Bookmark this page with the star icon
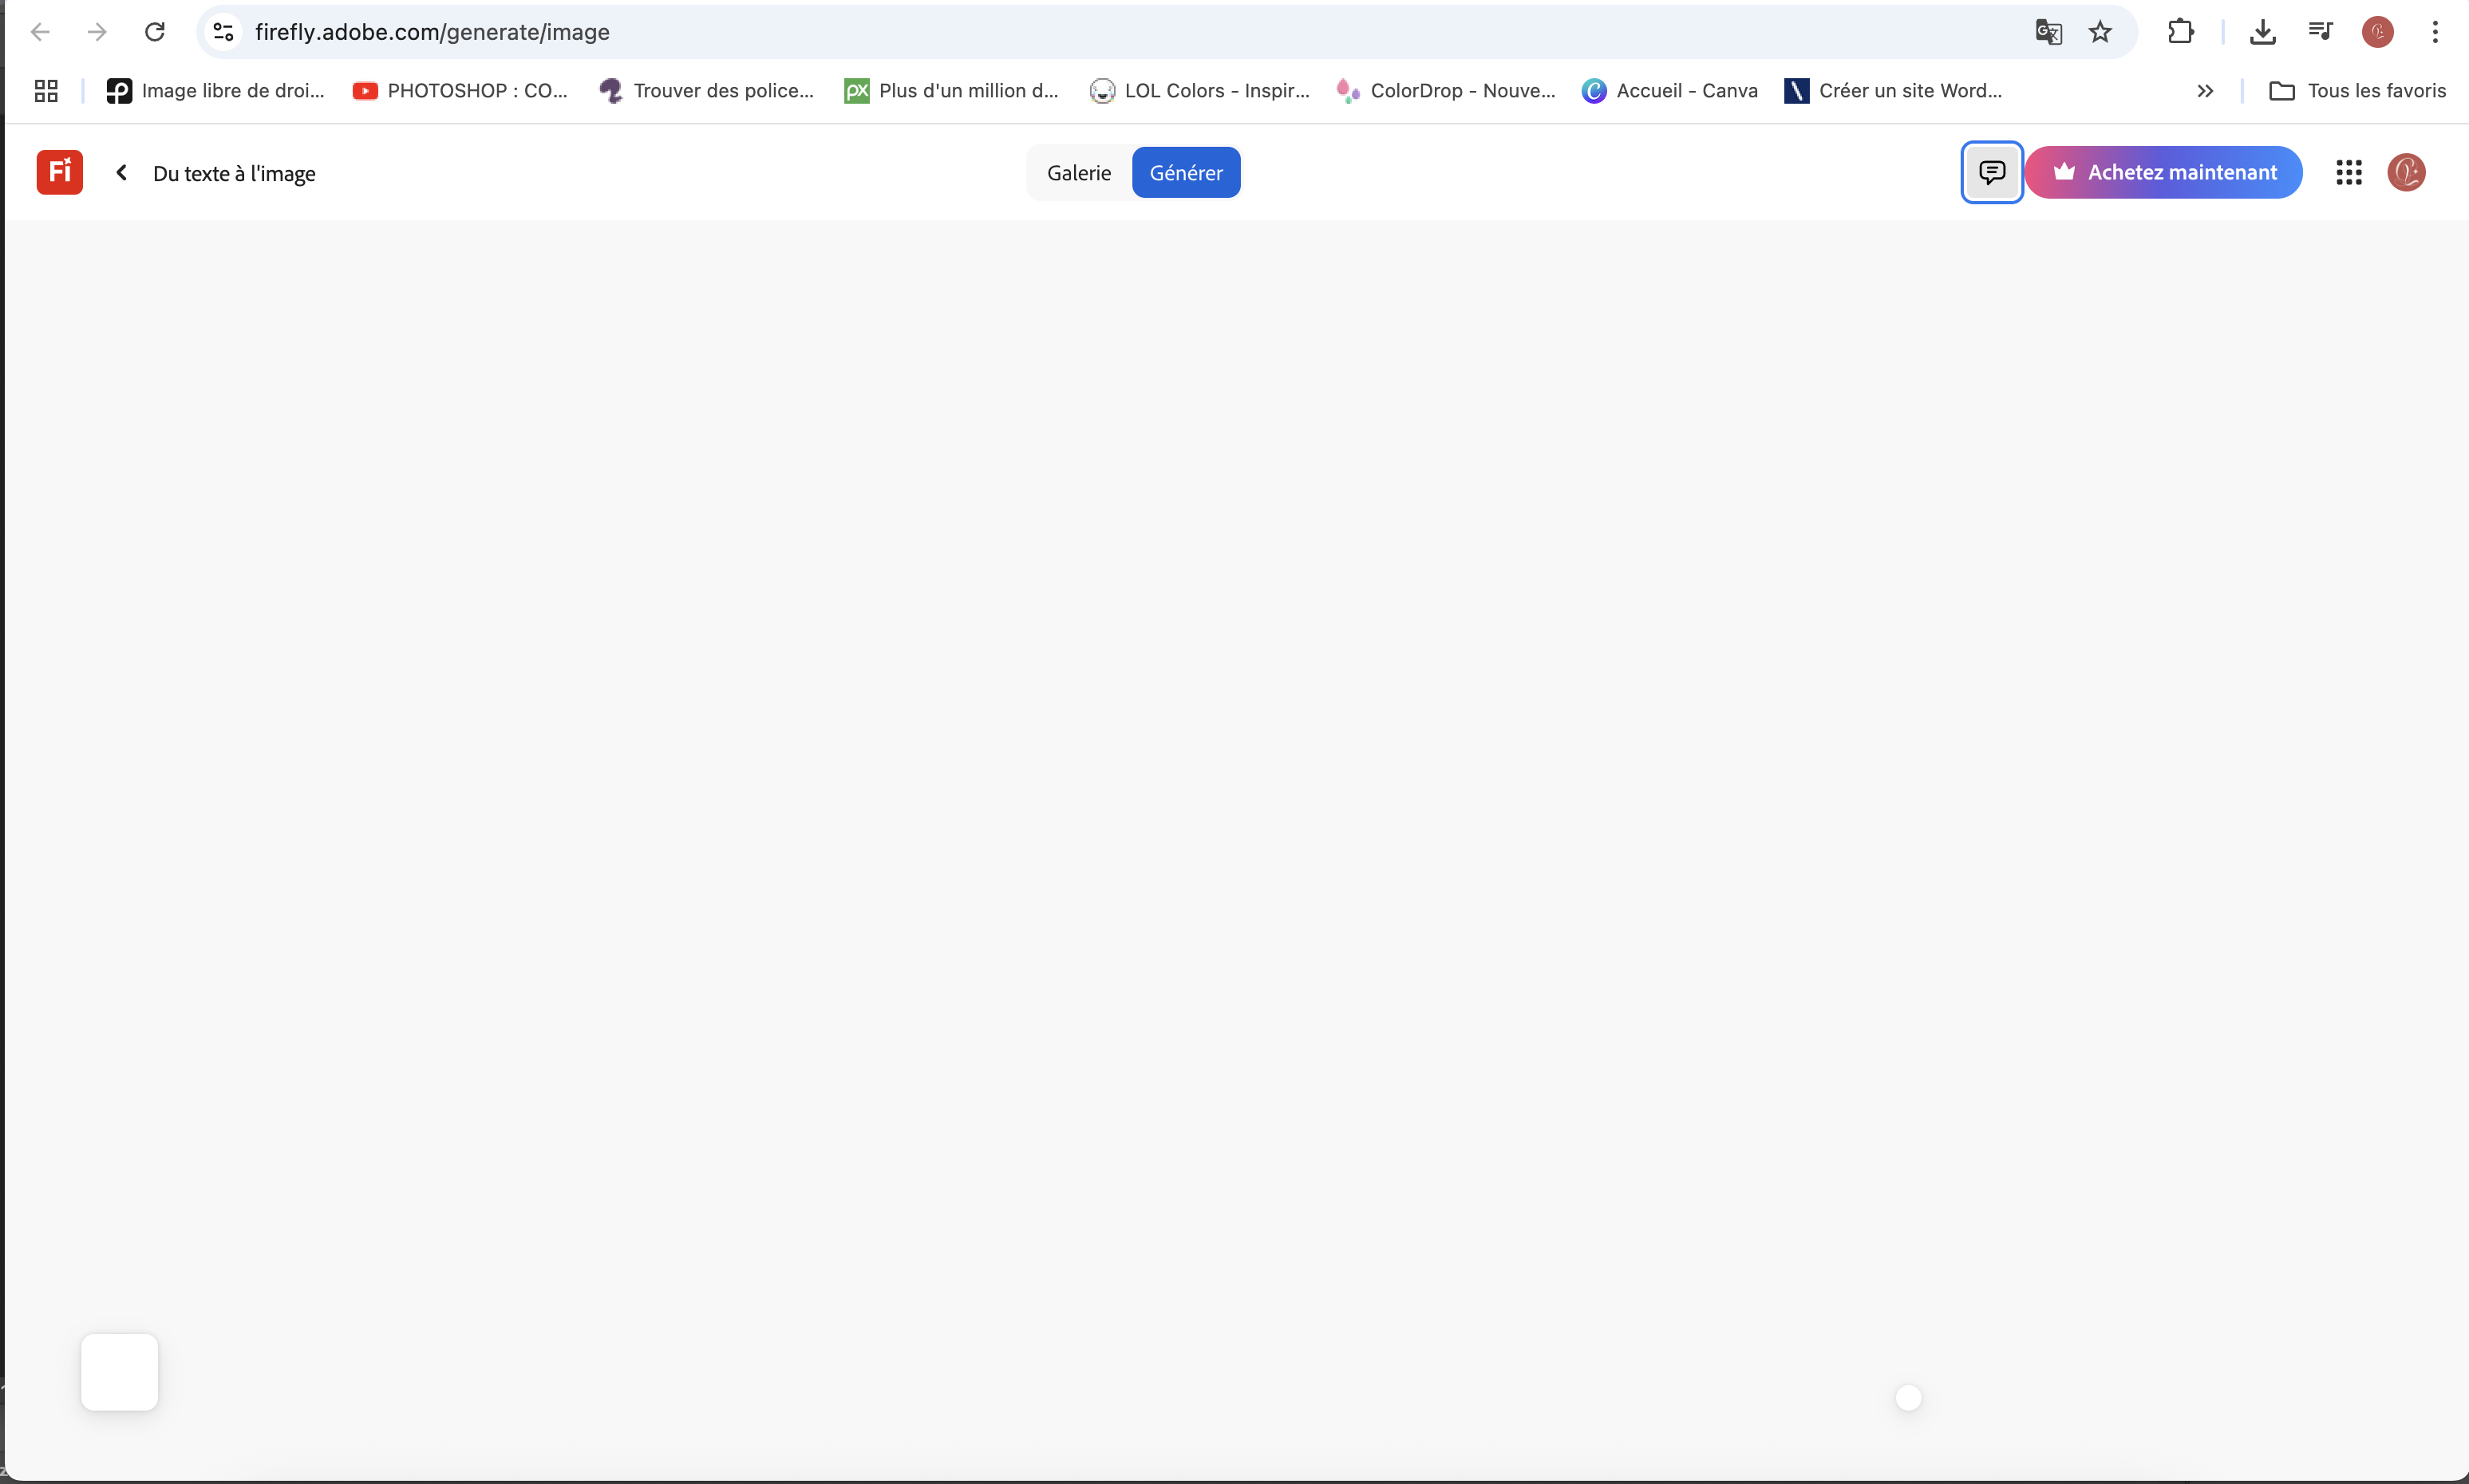 pyautogui.click(x=2100, y=32)
